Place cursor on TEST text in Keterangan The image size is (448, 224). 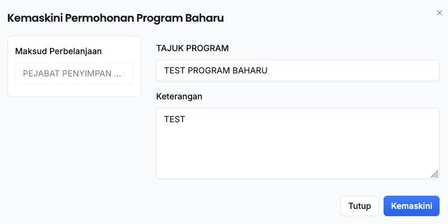[x=175, y=119]
